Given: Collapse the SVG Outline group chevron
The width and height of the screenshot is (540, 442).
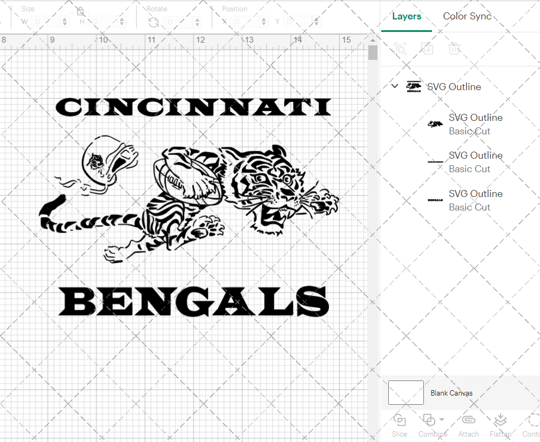Looking at the screenshot, I should coord(395,86).
